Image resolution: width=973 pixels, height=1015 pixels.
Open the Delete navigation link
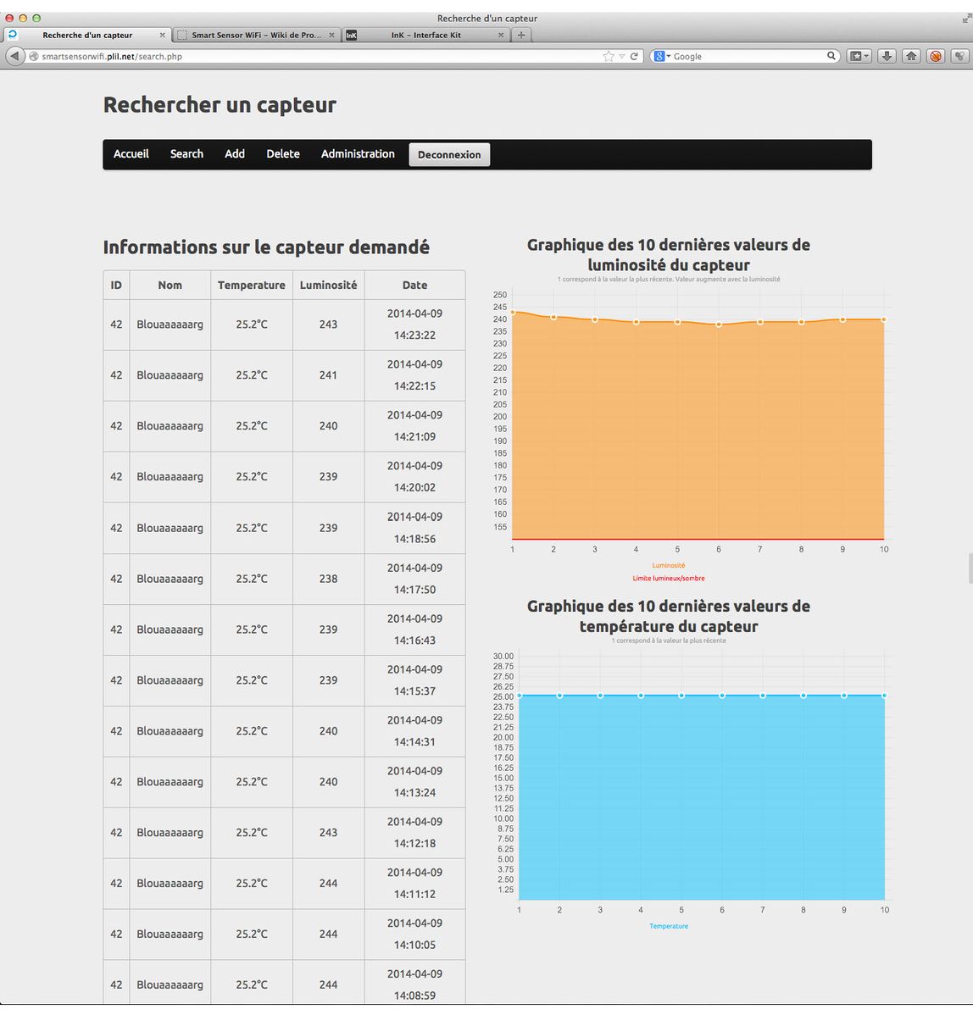(x=283, y=154)
